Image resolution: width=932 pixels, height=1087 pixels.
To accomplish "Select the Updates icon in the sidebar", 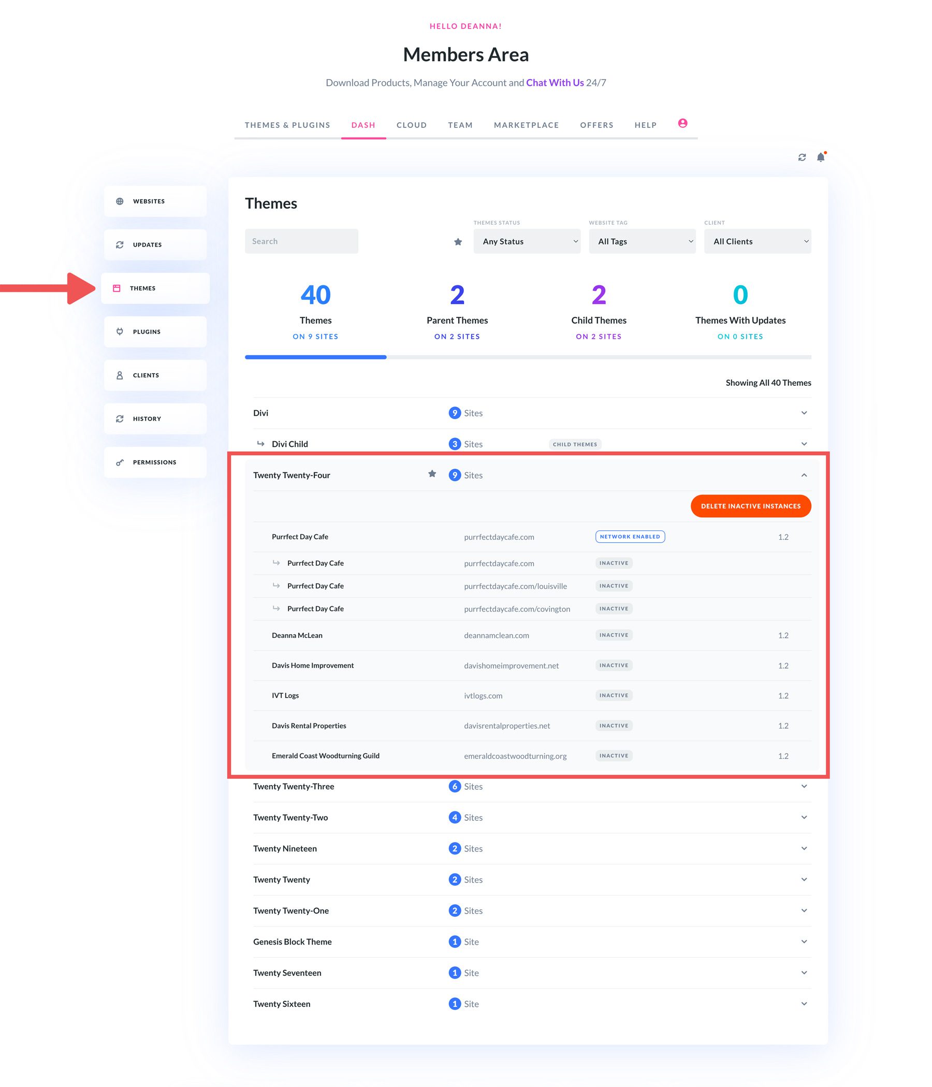I will click(120, 244).
